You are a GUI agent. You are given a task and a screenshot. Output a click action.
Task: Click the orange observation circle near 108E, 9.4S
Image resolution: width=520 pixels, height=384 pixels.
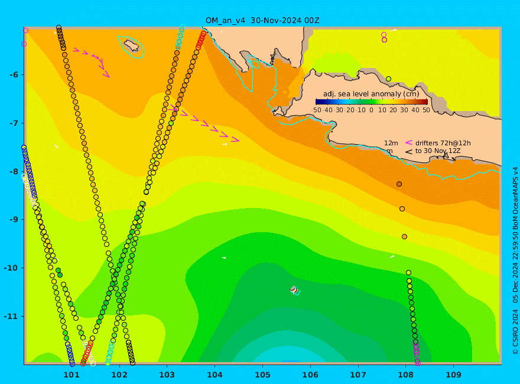404,236
